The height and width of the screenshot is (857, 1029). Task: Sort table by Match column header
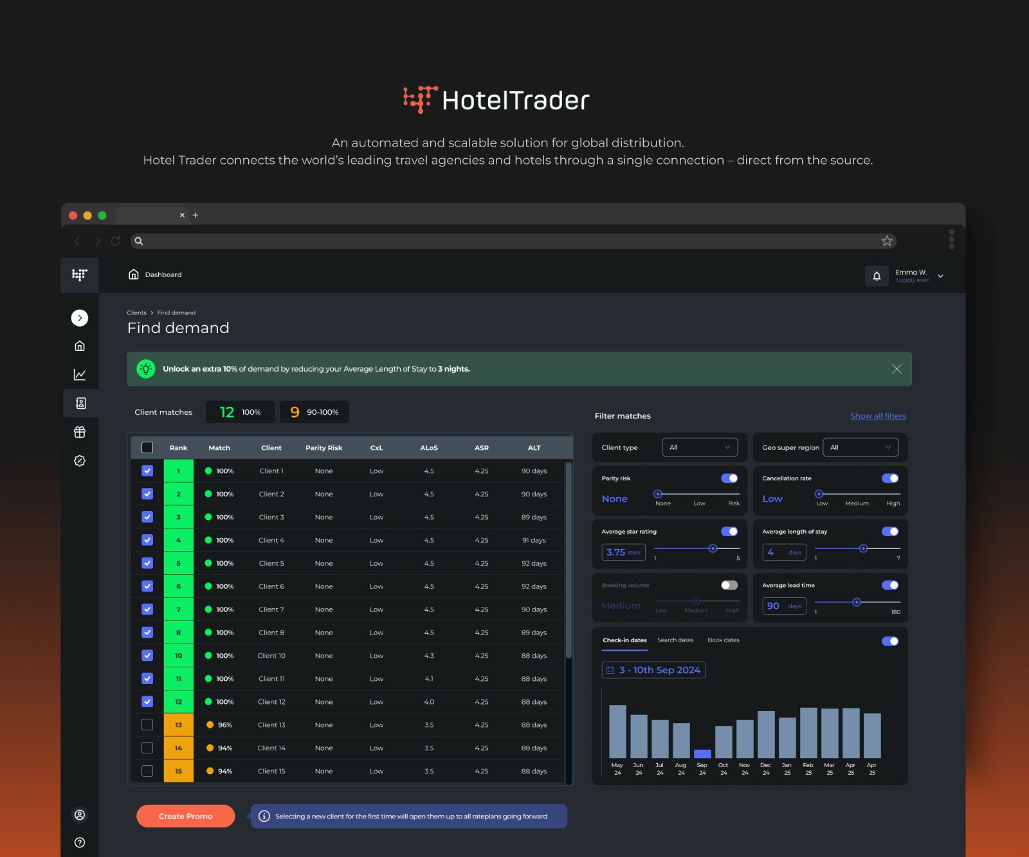(x=219, y=448)
